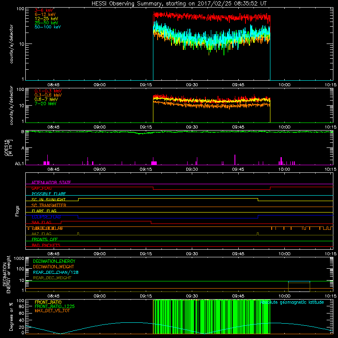Select the FLARE_FLAG label
The height and width of the screenshot is (338, 338).
44,211
